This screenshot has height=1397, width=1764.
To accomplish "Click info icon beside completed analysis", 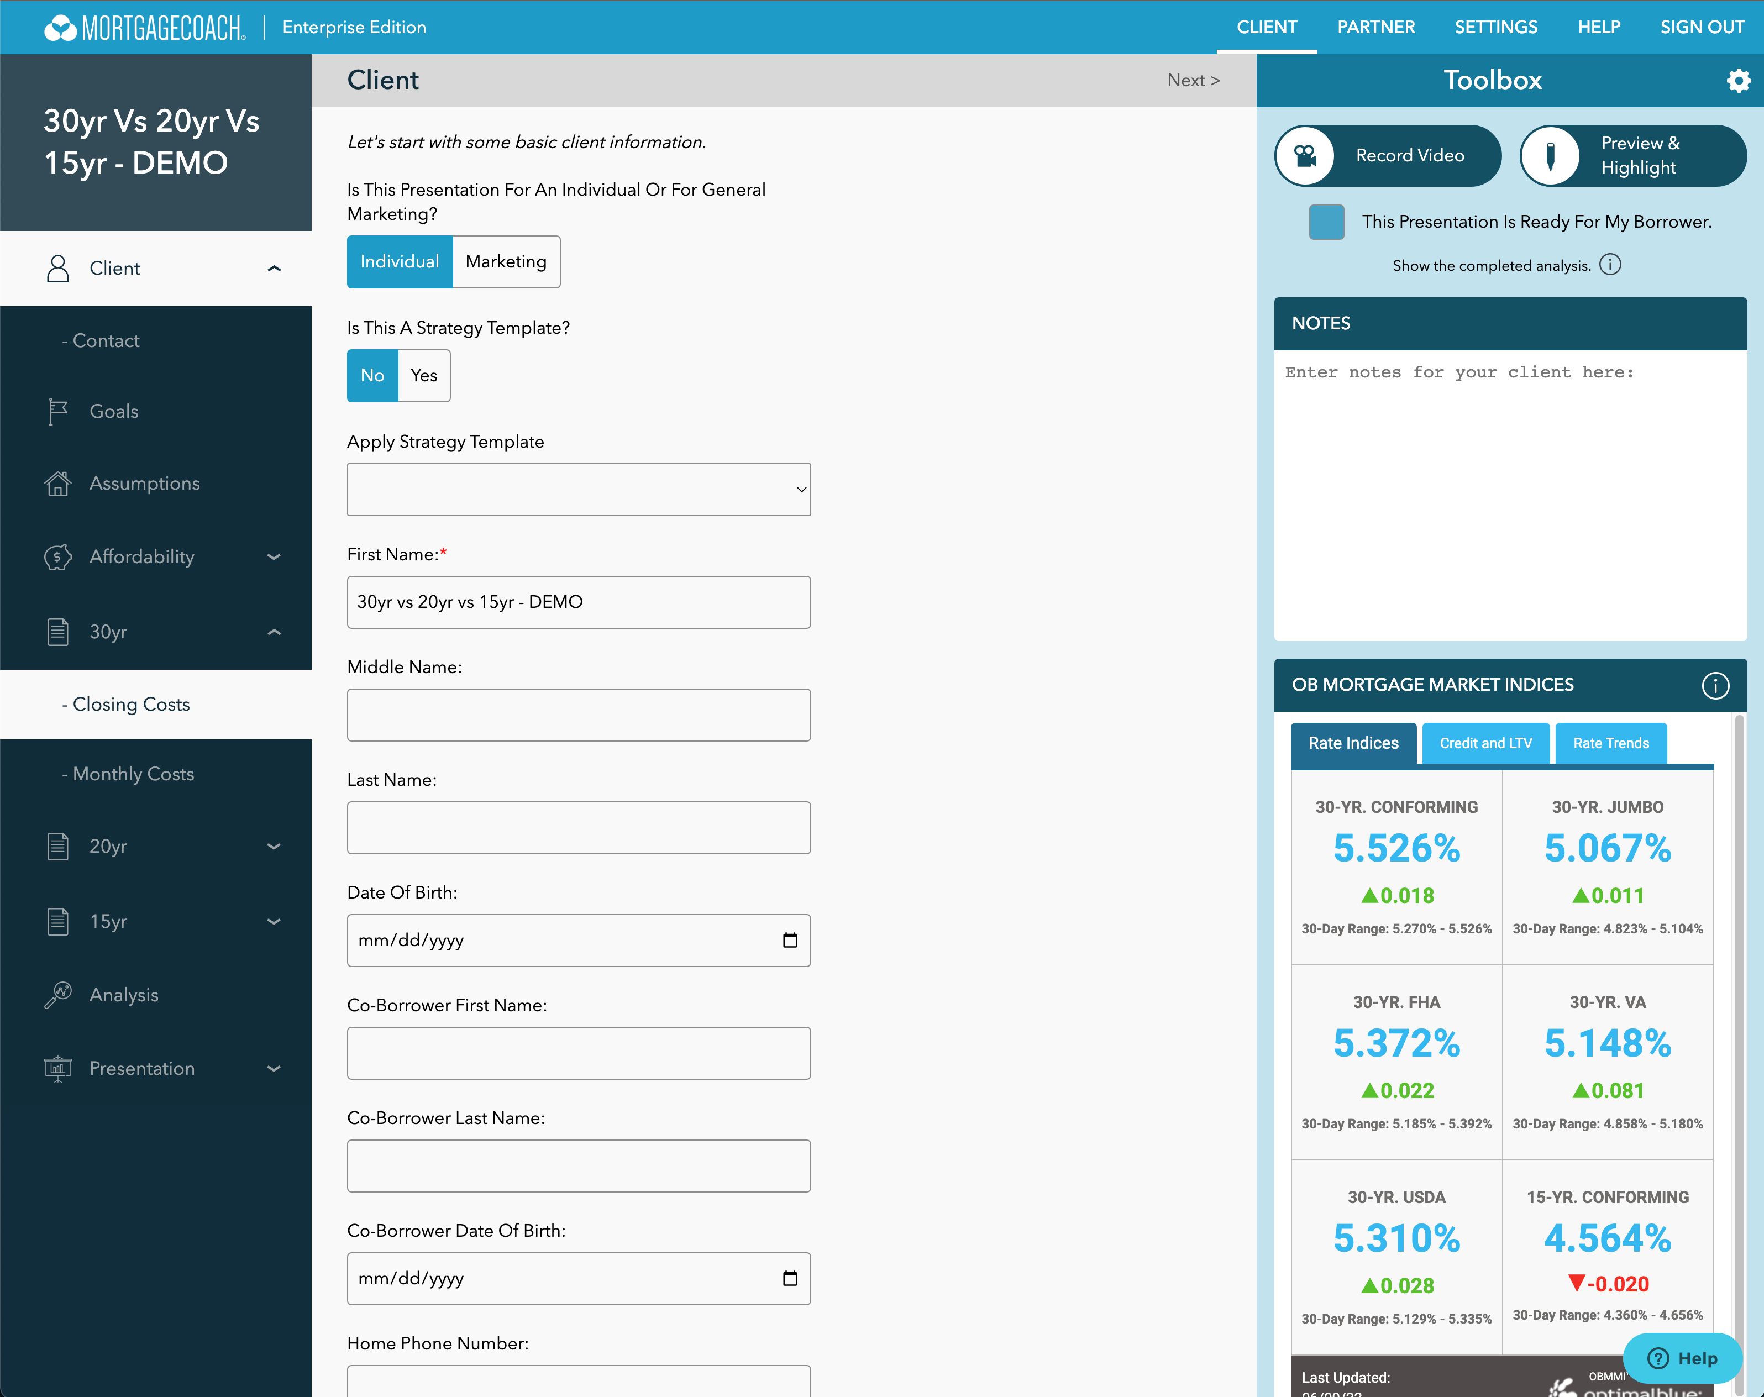I will tap(1609, 265).
